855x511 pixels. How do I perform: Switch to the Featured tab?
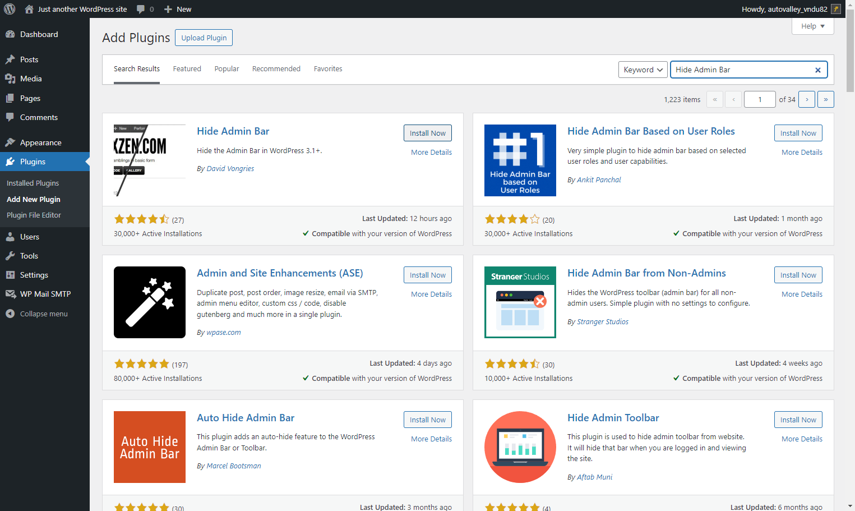pyautogui.click(x=187, y=69)
